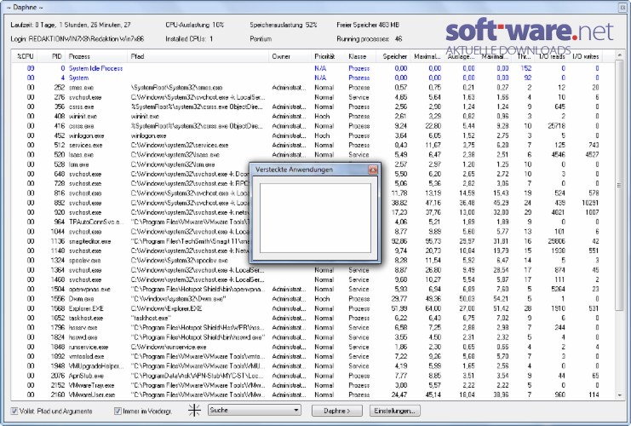This screenshot has height=426, width=631.
Task: Open Einstellungen... button
Action: coord(394,411)
